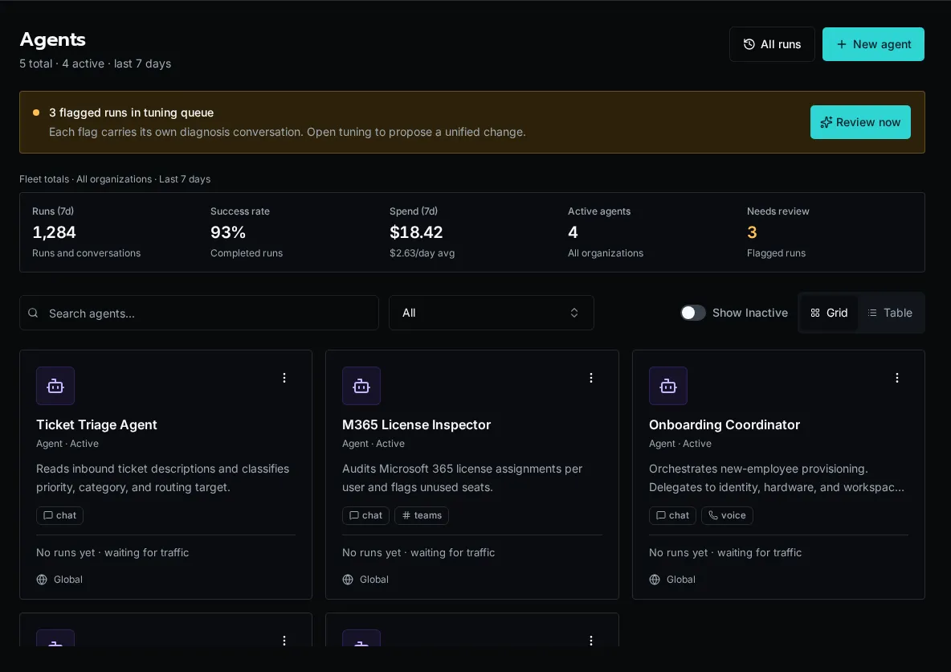Viewport: 951px width, 672px height.
Task: Click the Needs review count 3
Action: [x=752, y=232]
